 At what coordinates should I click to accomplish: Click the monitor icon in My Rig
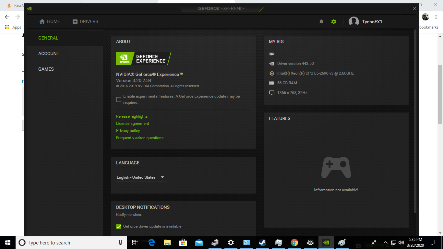coord(272,93)
